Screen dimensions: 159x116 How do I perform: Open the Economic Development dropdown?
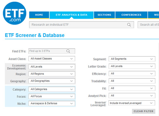(52, 67)
